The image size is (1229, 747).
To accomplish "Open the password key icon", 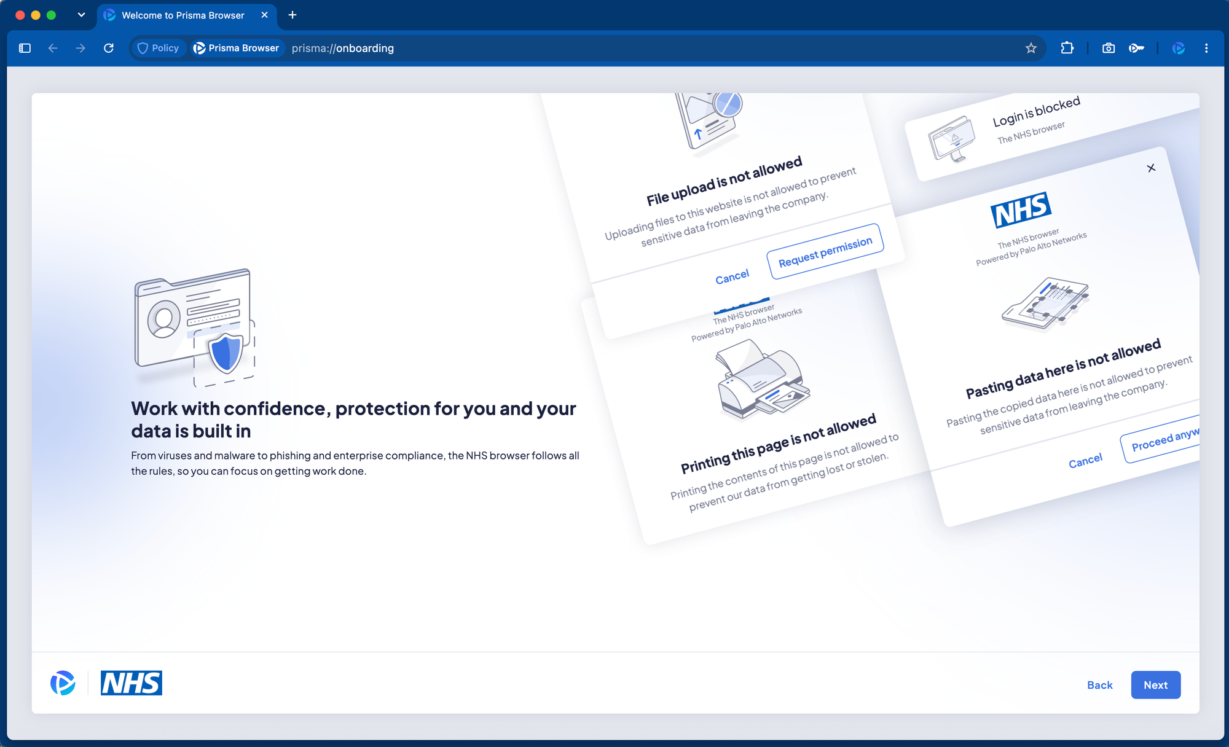I will (x=1136, y=48).
